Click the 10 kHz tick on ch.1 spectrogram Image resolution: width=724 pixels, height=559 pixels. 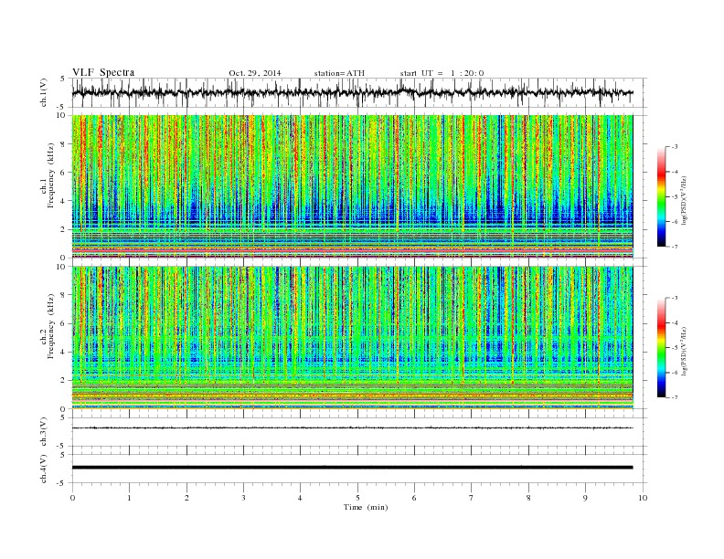[x=63, y=115]
